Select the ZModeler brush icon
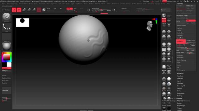Image resolution: width=199 pixels, height=111 pixels. [169, 72]
